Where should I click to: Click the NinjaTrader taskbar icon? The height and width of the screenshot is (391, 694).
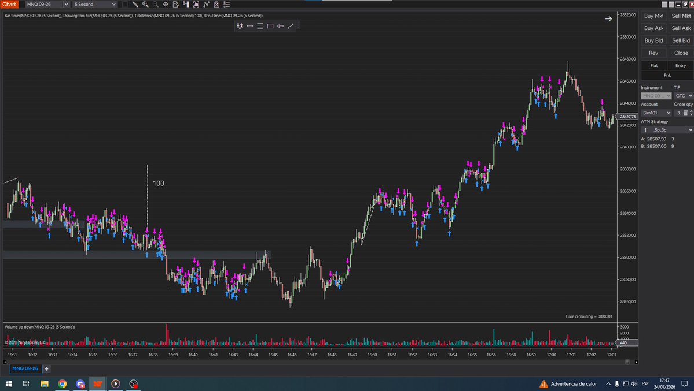click(x=98, y=383)
